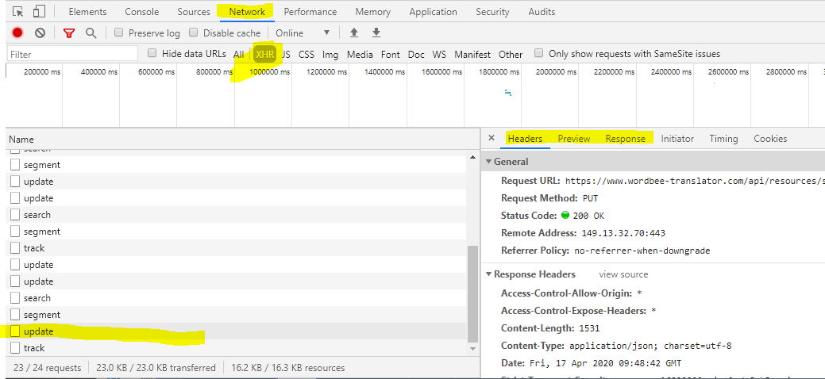This screenshot has width=825, height=379.
Task: Click into the Filter text field
Action: (73, 55)
